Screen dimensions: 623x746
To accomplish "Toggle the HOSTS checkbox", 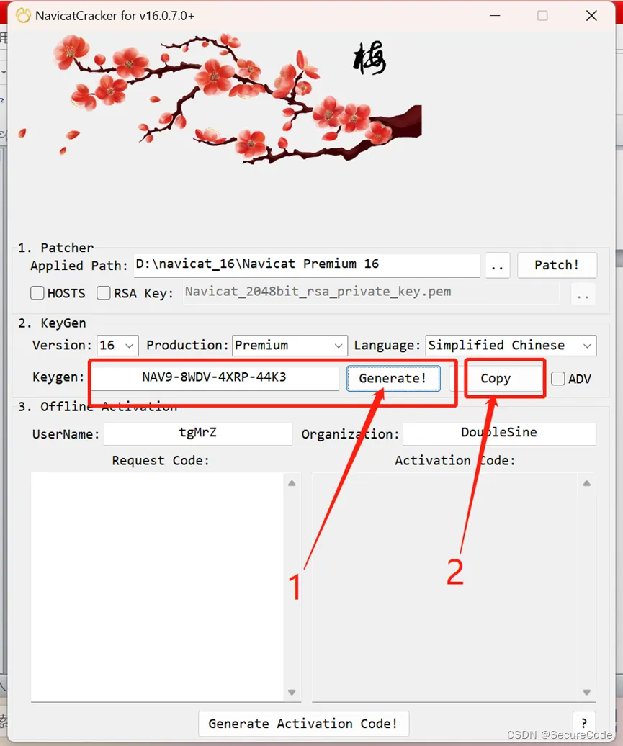I will click(x=37, y=293).
